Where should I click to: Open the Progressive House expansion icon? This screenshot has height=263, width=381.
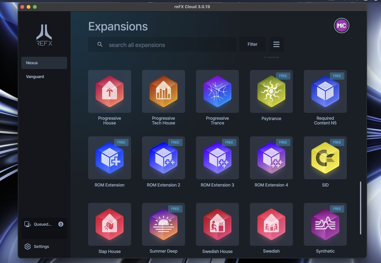pos(109,91)
